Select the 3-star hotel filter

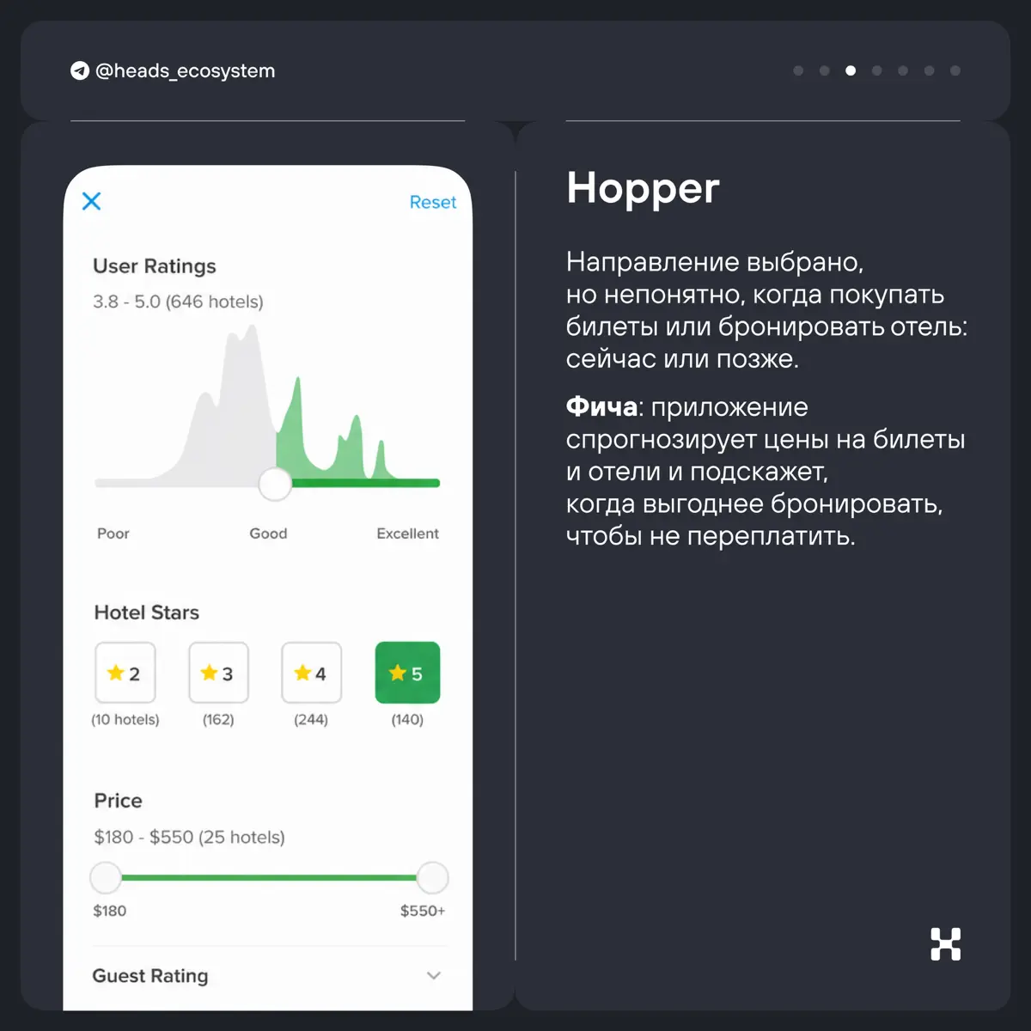(x=218, y=673)
